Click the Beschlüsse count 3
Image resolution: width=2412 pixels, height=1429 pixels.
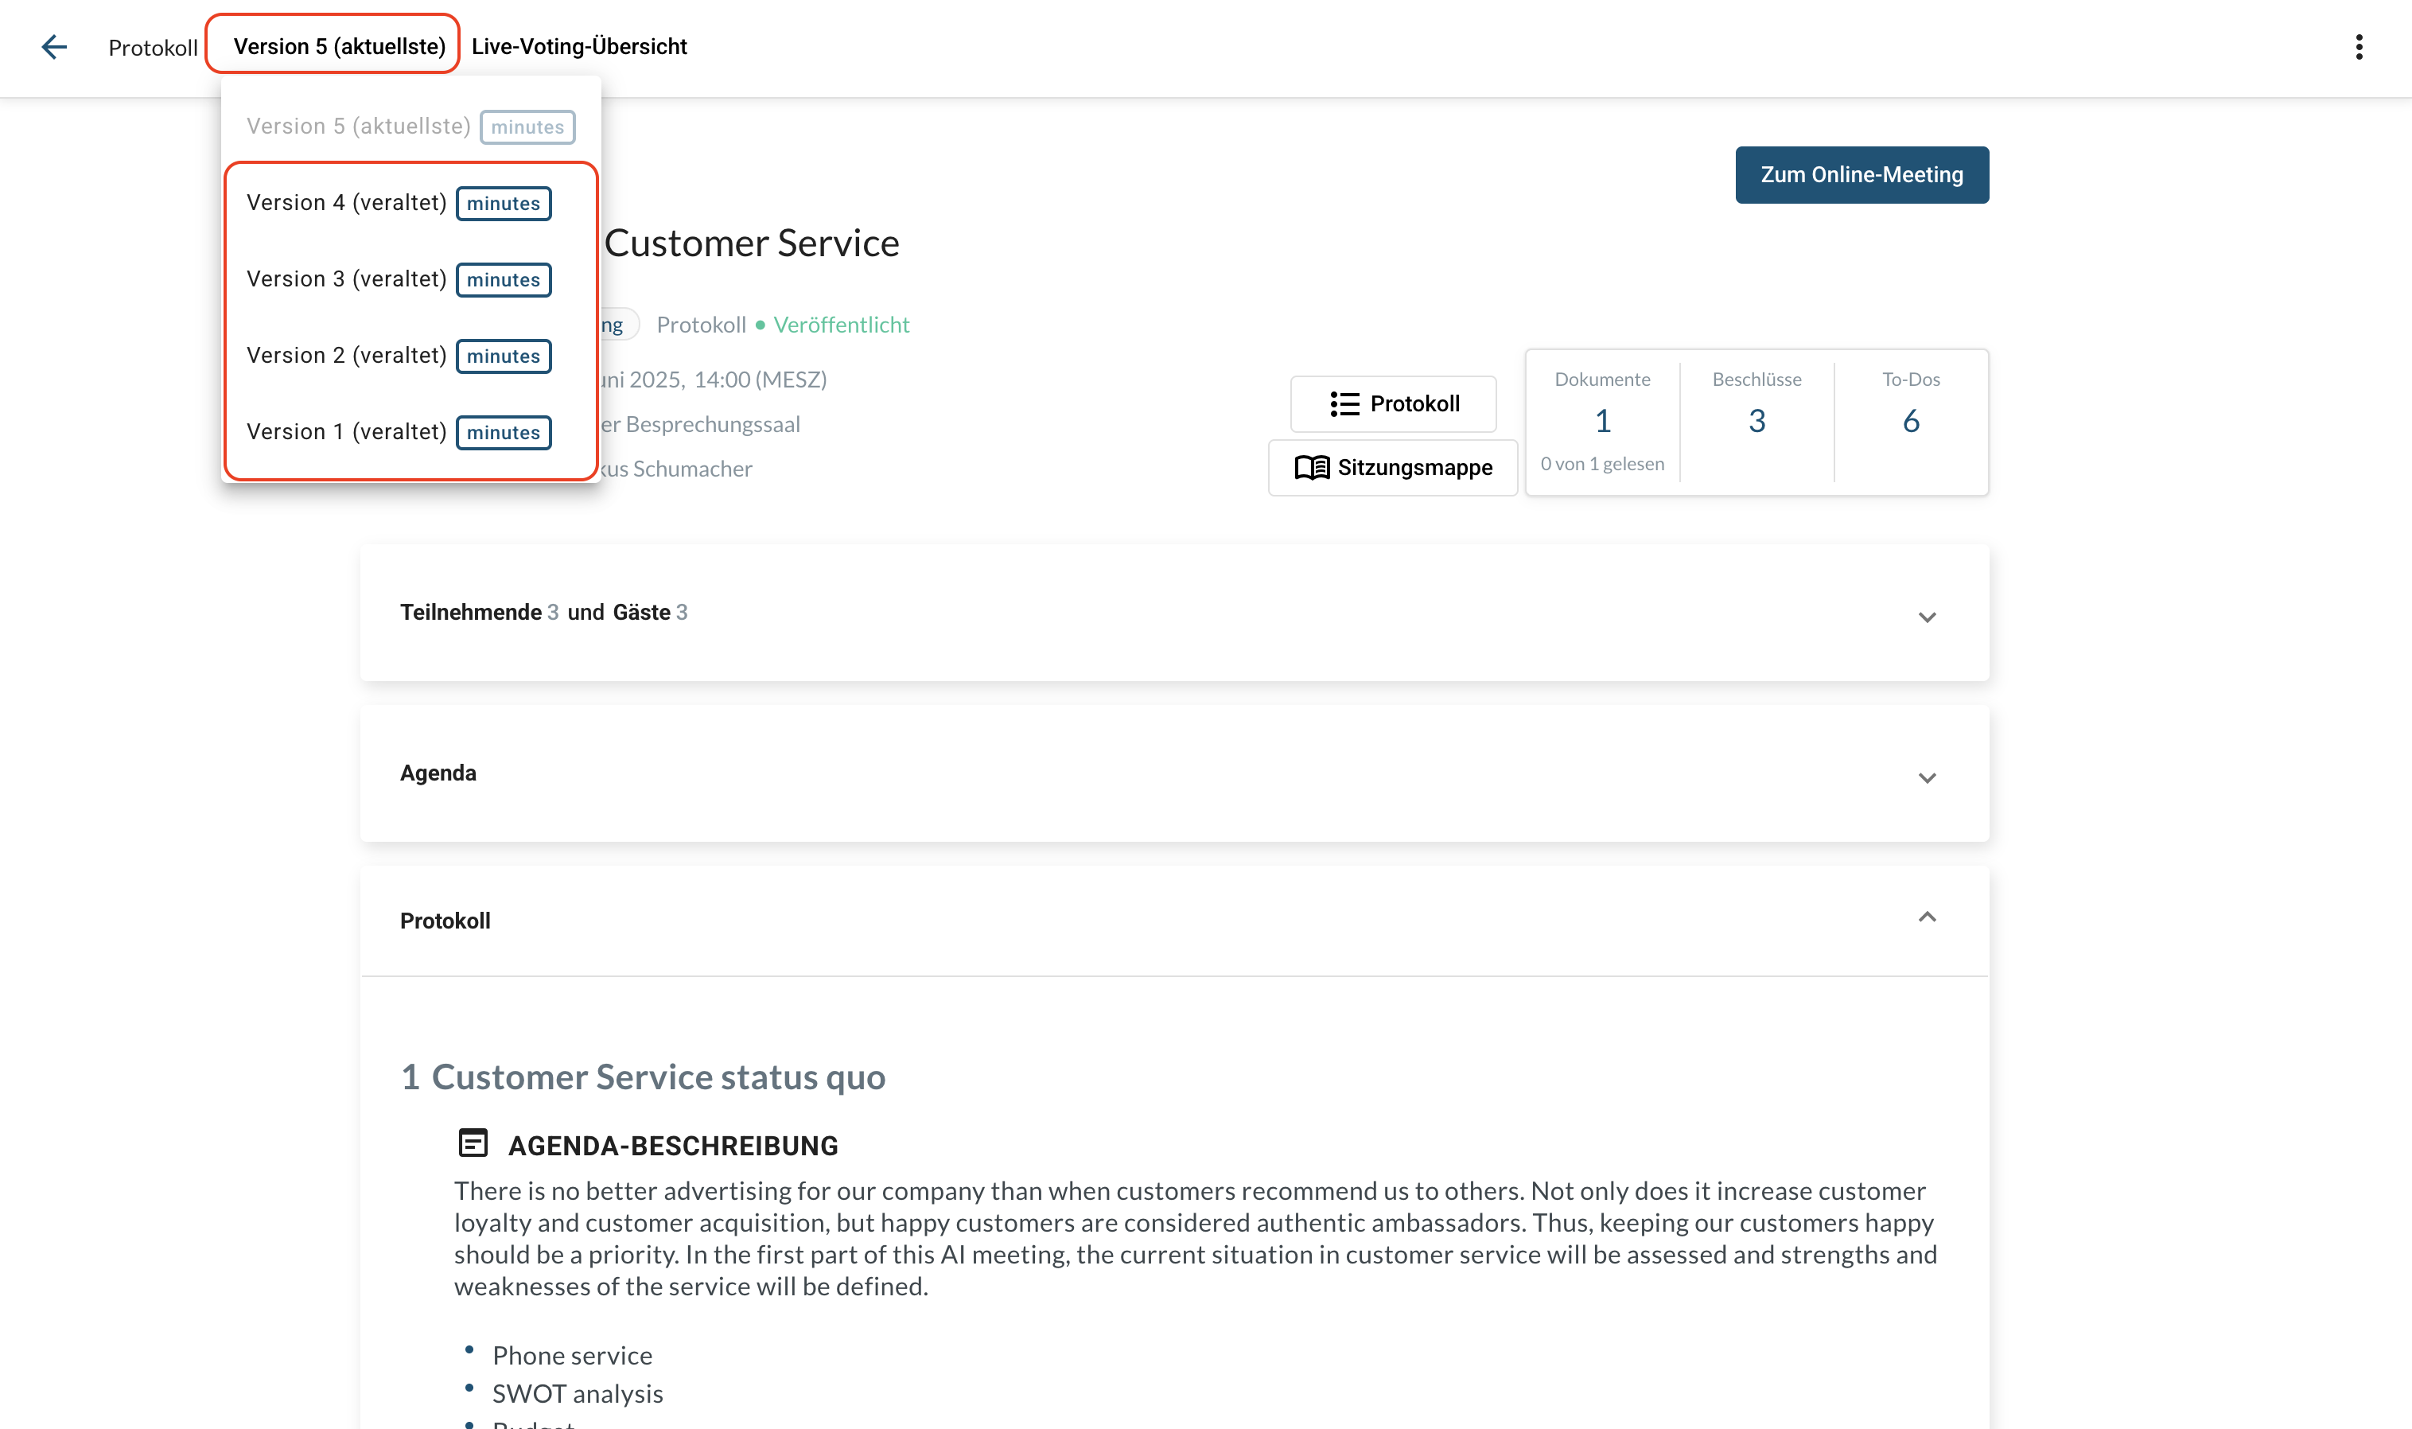[x=1756, y=421]
